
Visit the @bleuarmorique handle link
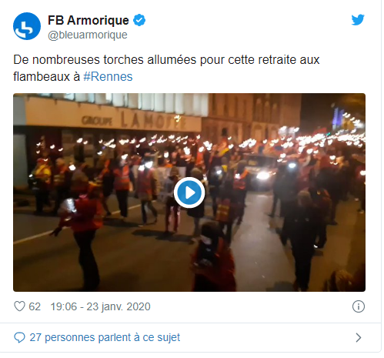click(x=88, y=35)
